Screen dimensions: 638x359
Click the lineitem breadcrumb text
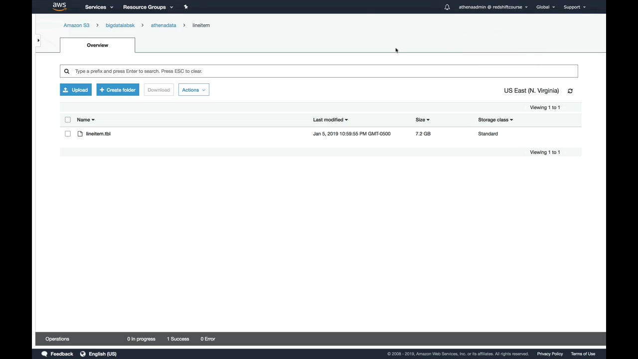pos(201,25)
